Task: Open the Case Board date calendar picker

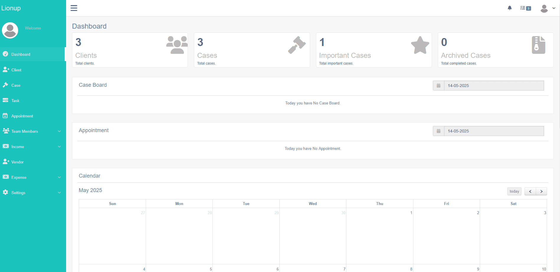Action: [x=438, y=86]
